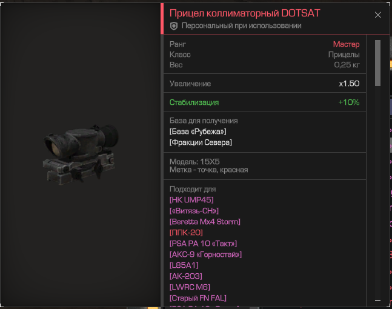Click the shield icon beside Персональный при использовании
The width and height of the screenshot is (392, 309).
174,26
